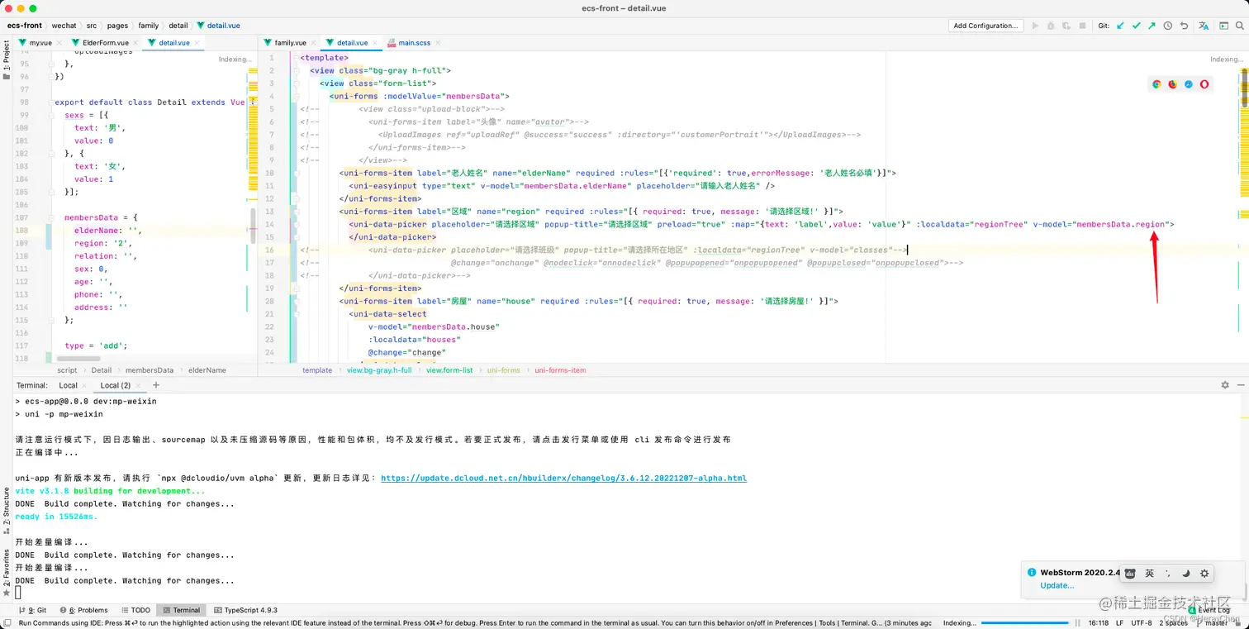Close the Local (2) terminal tab

point(138,385)
